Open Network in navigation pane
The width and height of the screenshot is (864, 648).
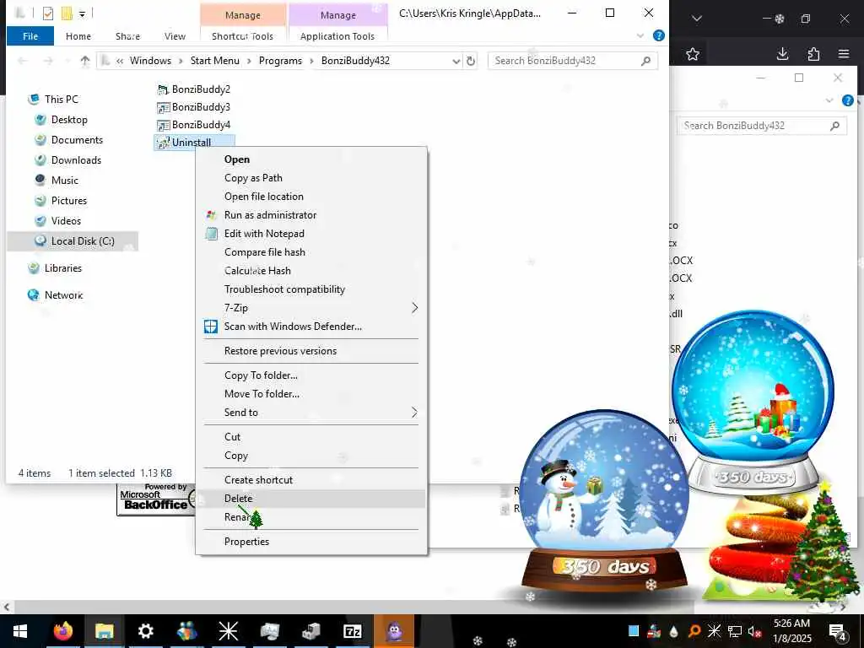pos(63,295)
